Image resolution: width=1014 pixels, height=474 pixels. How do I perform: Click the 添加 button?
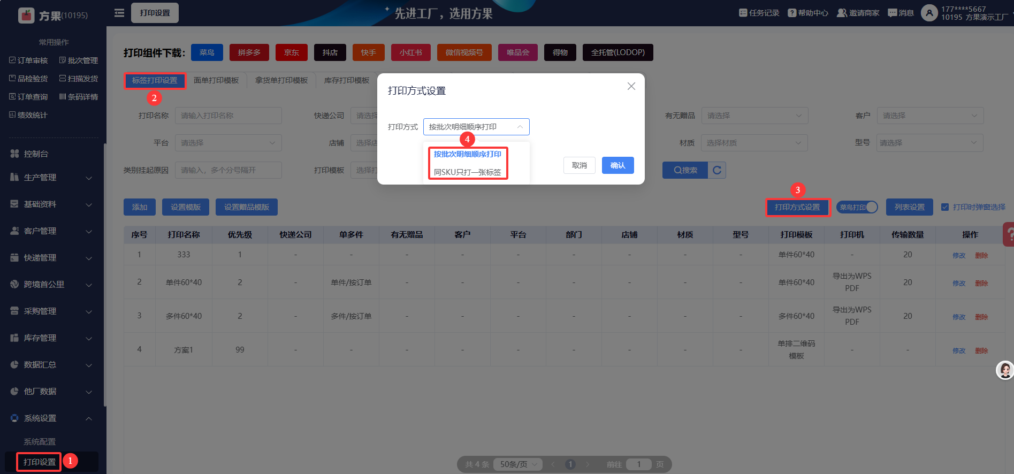[140, 207]
